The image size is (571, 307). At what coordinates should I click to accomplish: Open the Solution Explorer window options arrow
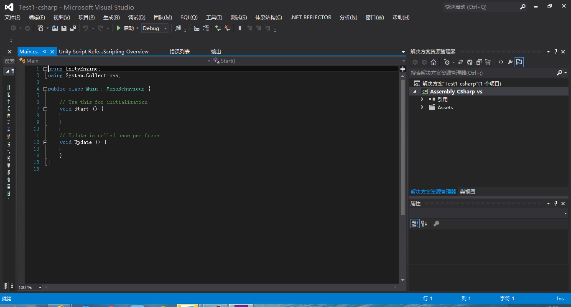pos(548,52)
